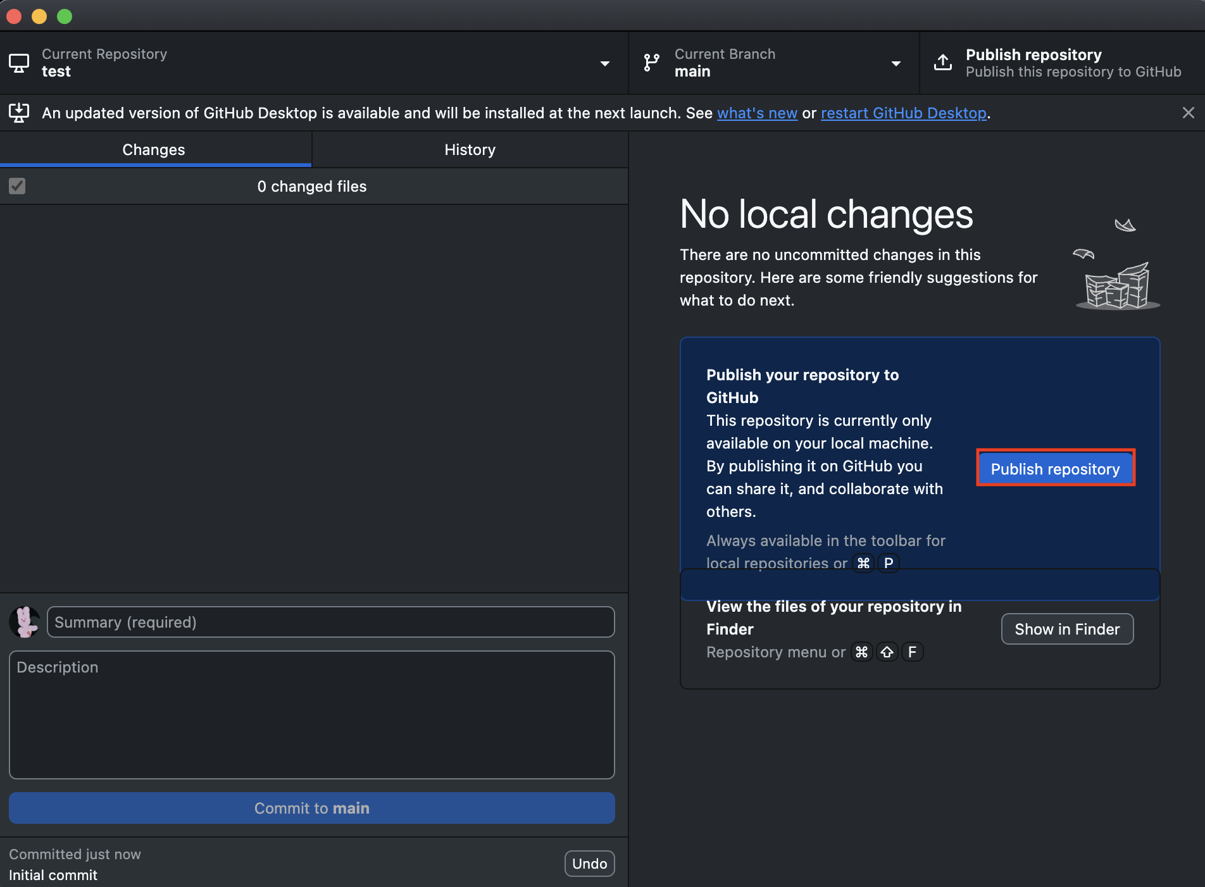Click the restart GitHub Desktop link
This screenshot has width=1205, height=887.
click(904, 113)
